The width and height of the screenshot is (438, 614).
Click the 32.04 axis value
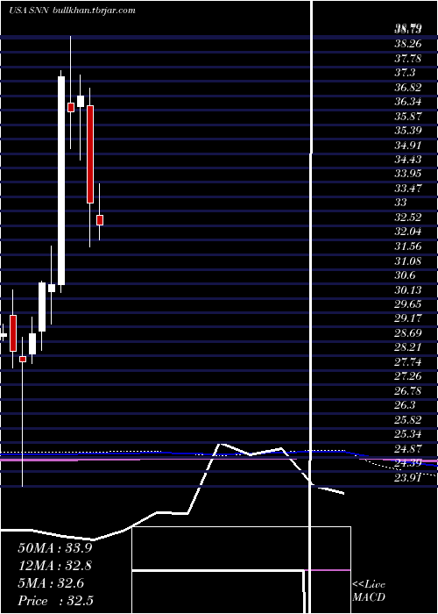click(x=408, y=232)
